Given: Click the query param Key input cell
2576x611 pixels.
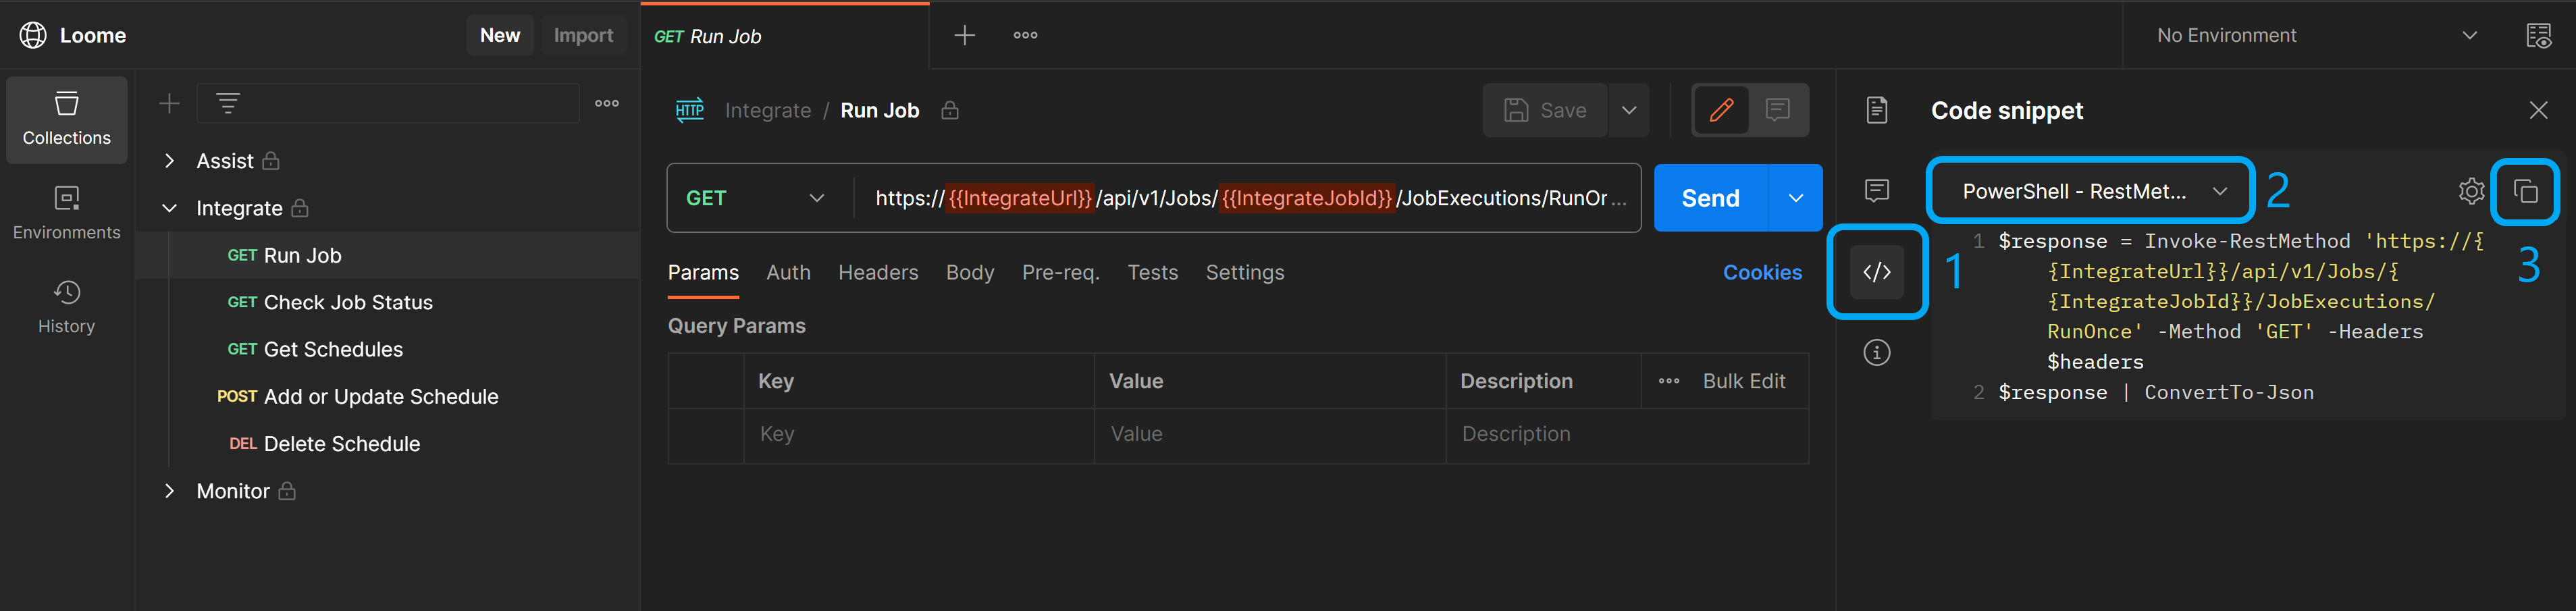Looking at the screenshot, I should pos(919,434).
